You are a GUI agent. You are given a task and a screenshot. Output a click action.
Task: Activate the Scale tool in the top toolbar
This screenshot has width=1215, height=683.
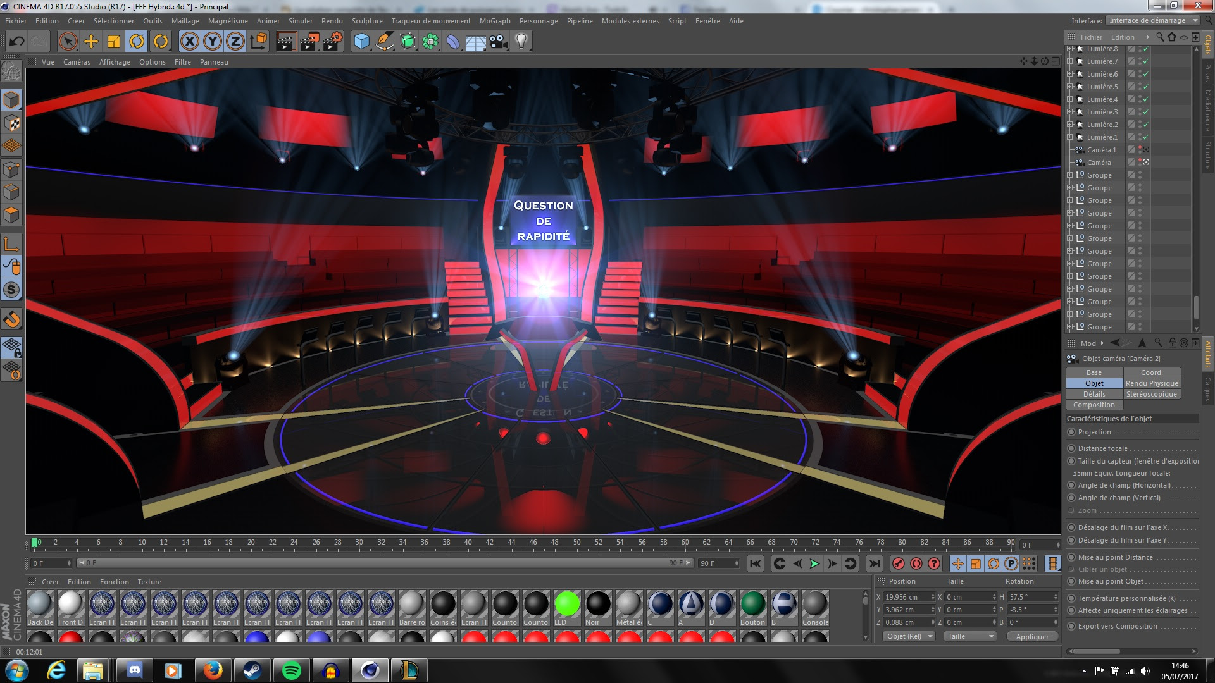(x=114, y=42)
